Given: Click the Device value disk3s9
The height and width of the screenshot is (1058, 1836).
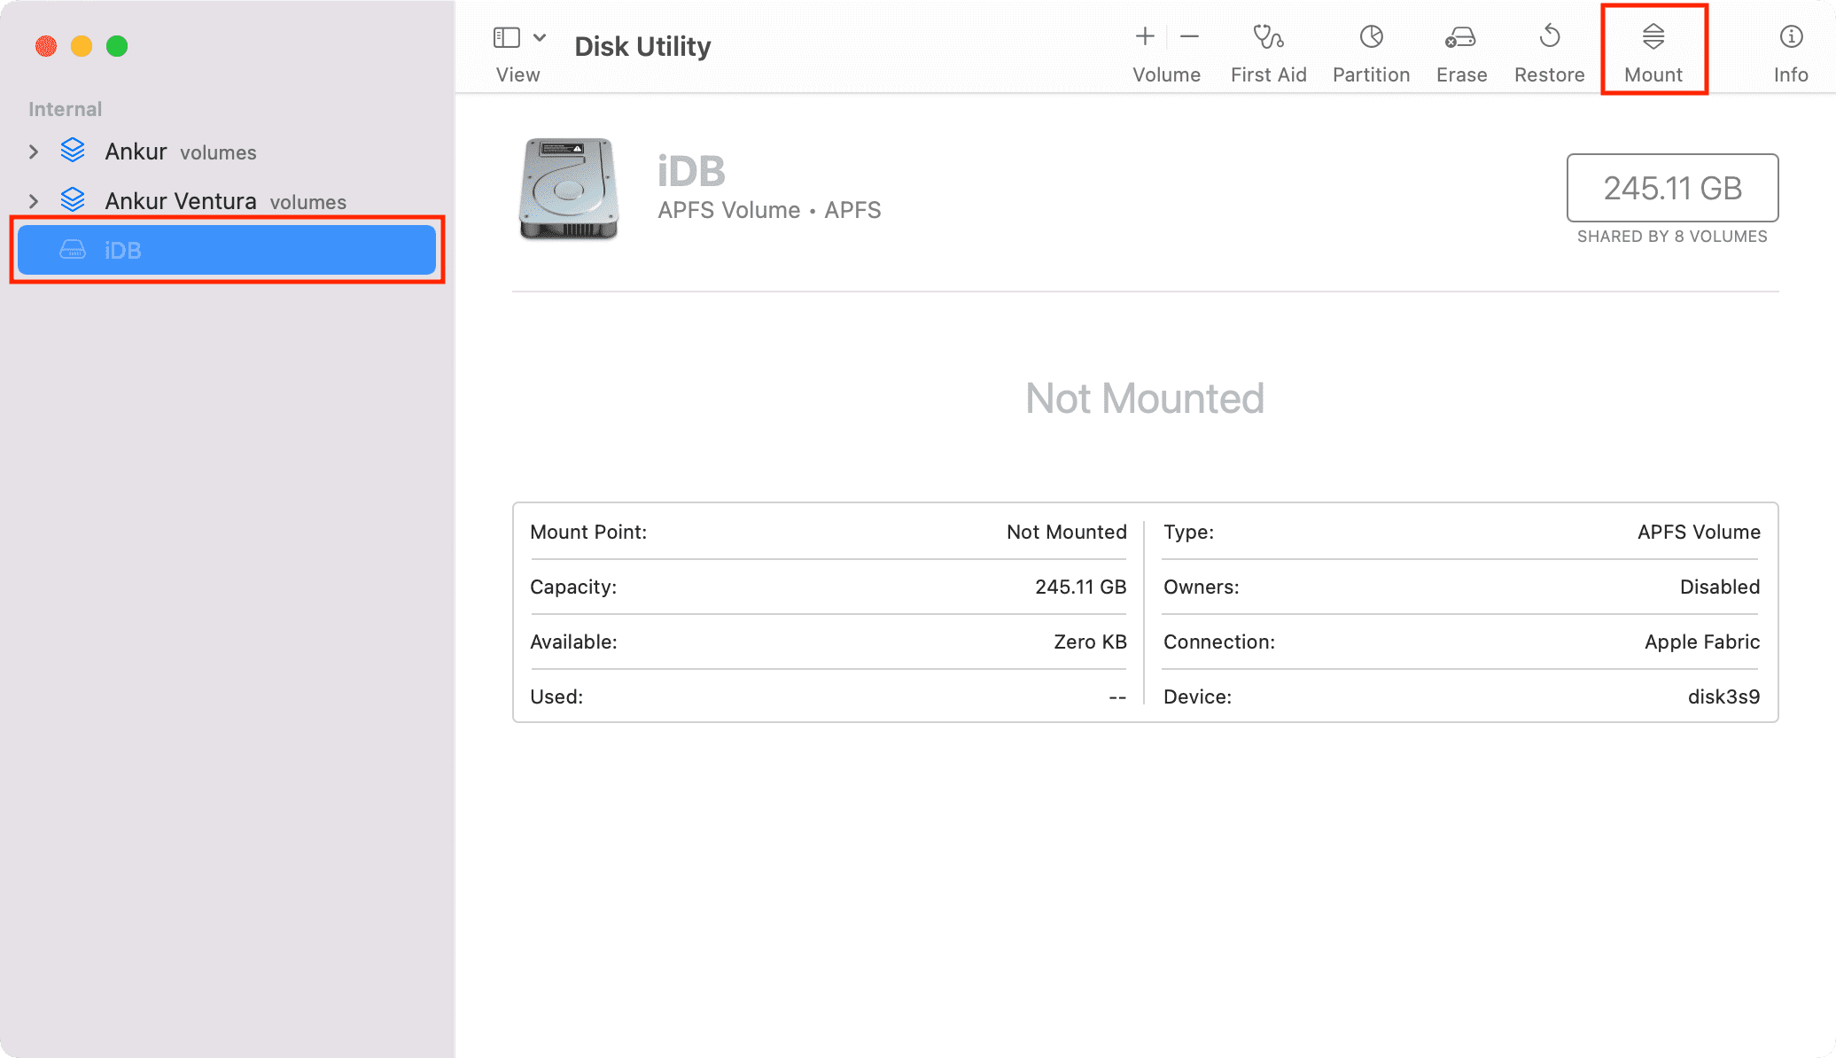Looking at the screenshot, I should [x=1723, y=696].
